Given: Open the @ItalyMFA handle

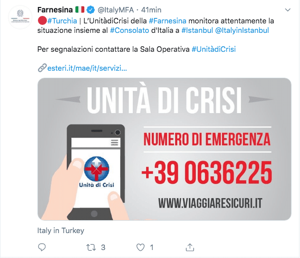Looking at the screenshot, I should click(x=116, y=10).
